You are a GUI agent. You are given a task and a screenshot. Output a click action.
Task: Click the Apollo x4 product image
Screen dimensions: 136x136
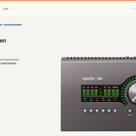click(x=98, y=94)
